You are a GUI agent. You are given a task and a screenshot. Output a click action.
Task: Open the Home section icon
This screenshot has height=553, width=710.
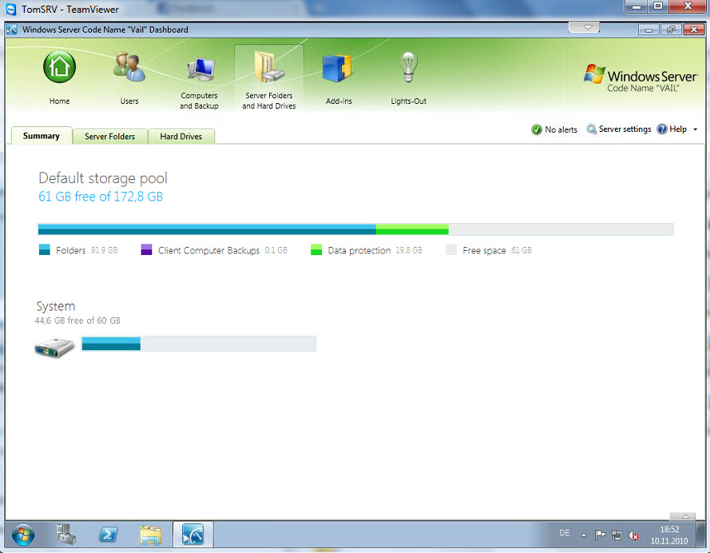[59, 70]
